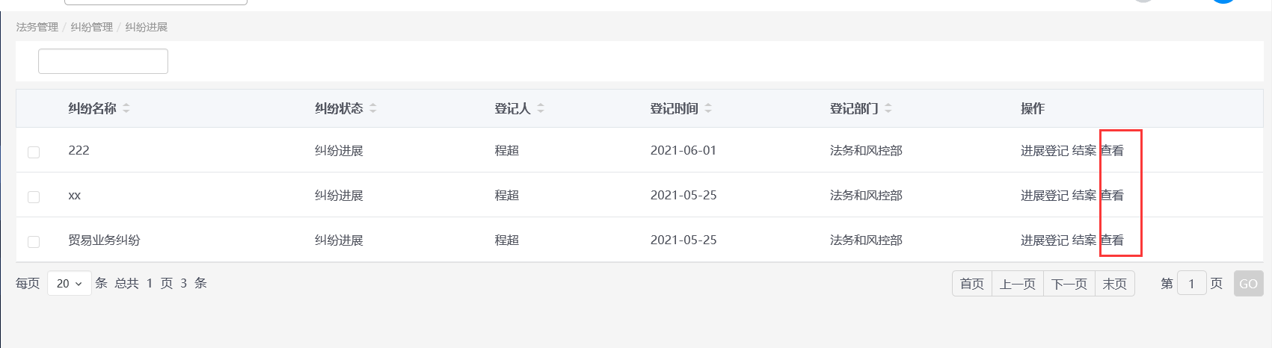Sort table by 登记时间 icon
Viewport: 1272px width, 348px height.
click(708, 108)
